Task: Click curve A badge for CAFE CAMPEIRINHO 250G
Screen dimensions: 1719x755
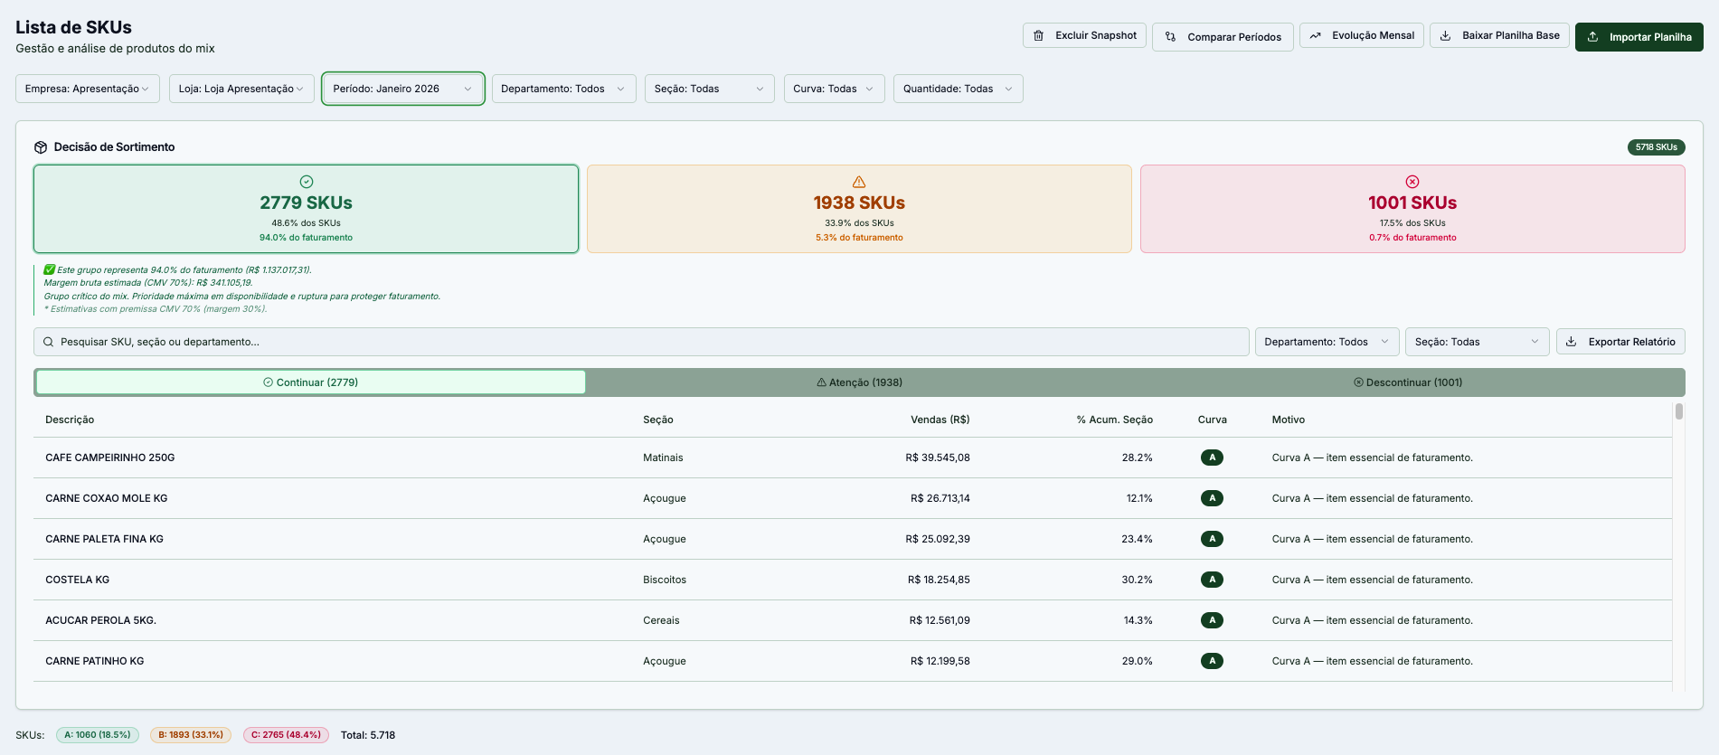Action: 1212,458
